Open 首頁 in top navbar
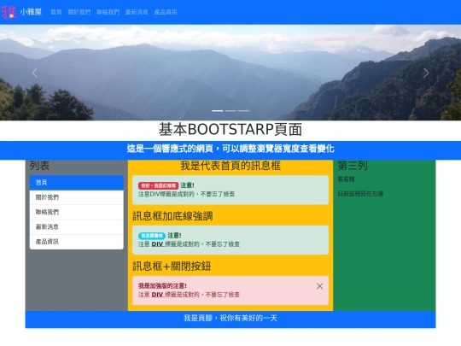 (56, 12)
